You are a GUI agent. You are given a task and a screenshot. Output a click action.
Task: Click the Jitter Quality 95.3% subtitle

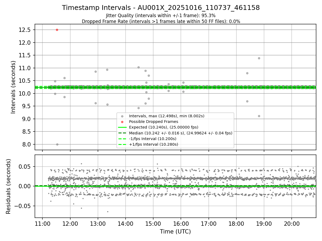[161, 16]
